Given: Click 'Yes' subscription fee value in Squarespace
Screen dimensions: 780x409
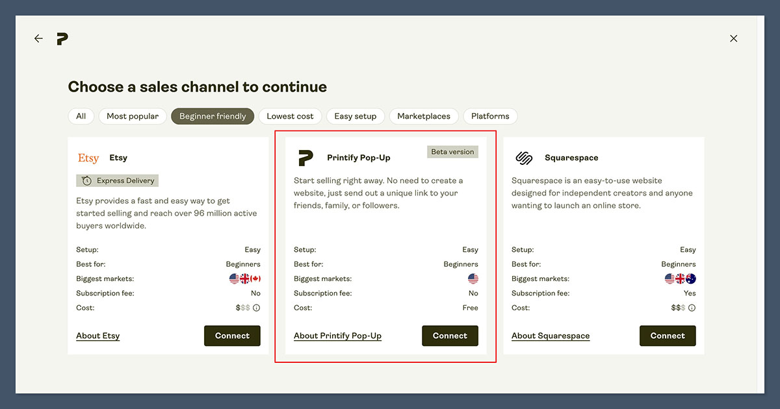Looking at the screenshot, I should tap(690, 293).
